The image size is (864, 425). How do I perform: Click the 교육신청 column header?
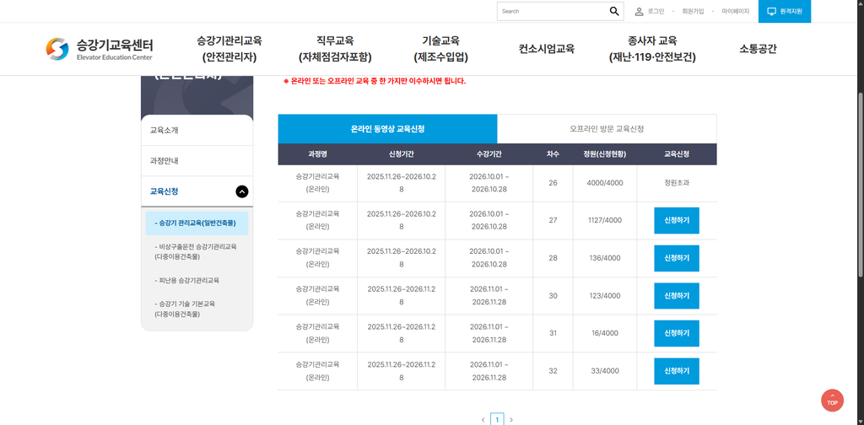tap(677, 154)
